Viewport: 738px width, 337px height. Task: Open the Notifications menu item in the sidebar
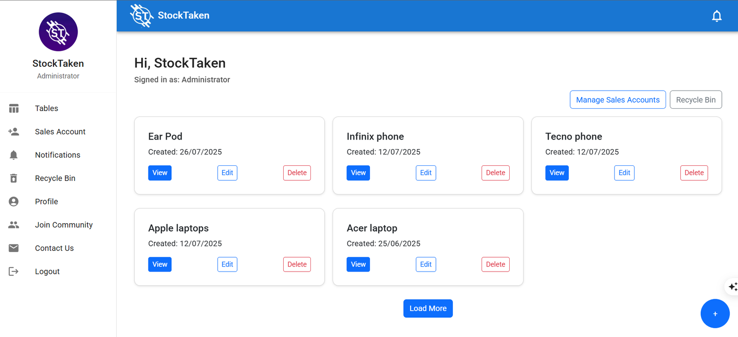(58, 155)
